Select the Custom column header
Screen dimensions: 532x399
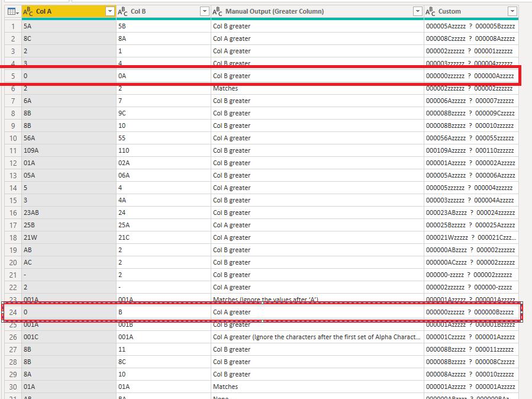click(x=471, y=11)
